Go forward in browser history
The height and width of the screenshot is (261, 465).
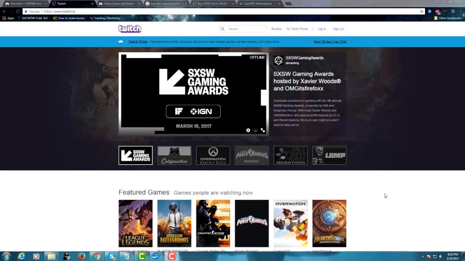[x=11, y=11]
